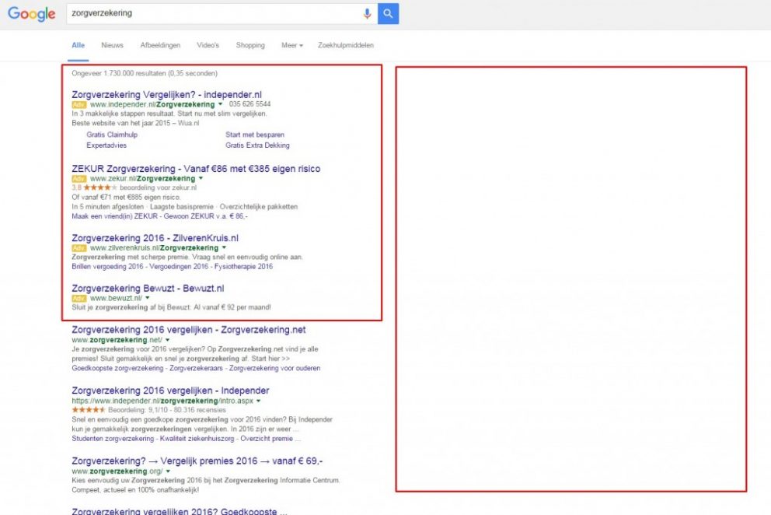Open the Shopping tab

(x=250, y=45)
